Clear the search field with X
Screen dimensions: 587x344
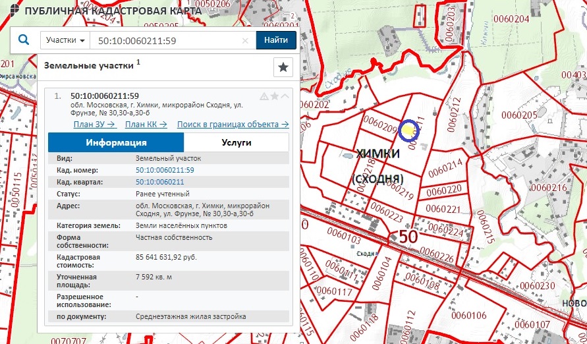(245, 40)
